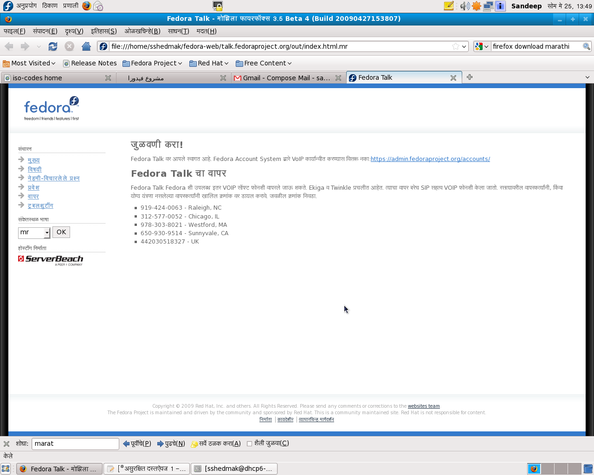594x475 pixels.
Task: Click the sticky notes tray icon
Action: (449, 6)
